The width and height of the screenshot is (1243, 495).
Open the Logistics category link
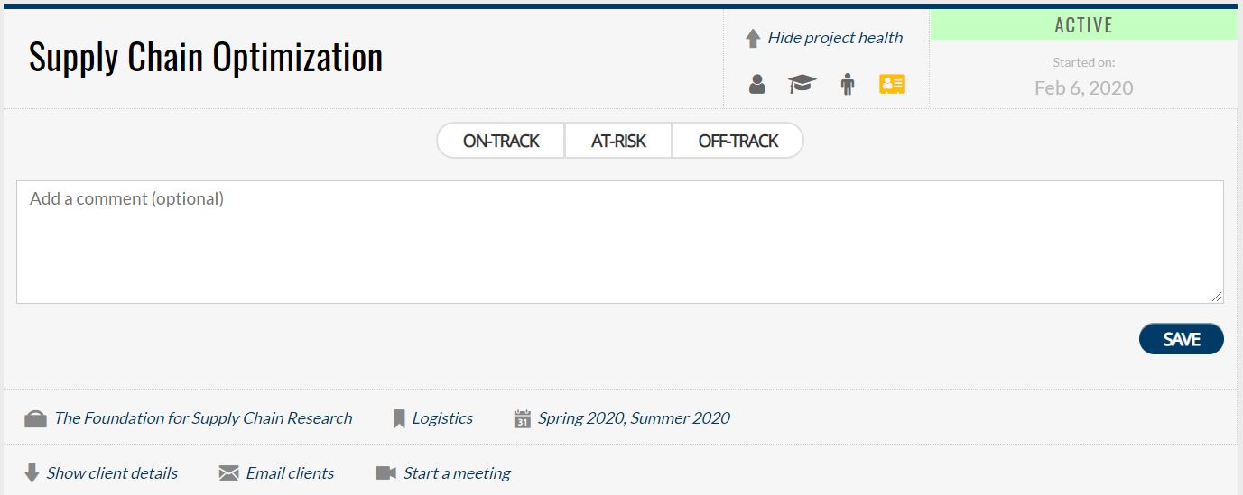click(x=442, y=418)
